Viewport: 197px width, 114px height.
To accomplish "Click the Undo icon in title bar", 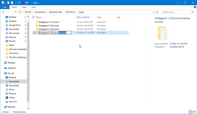I will (x=15, y=3).
